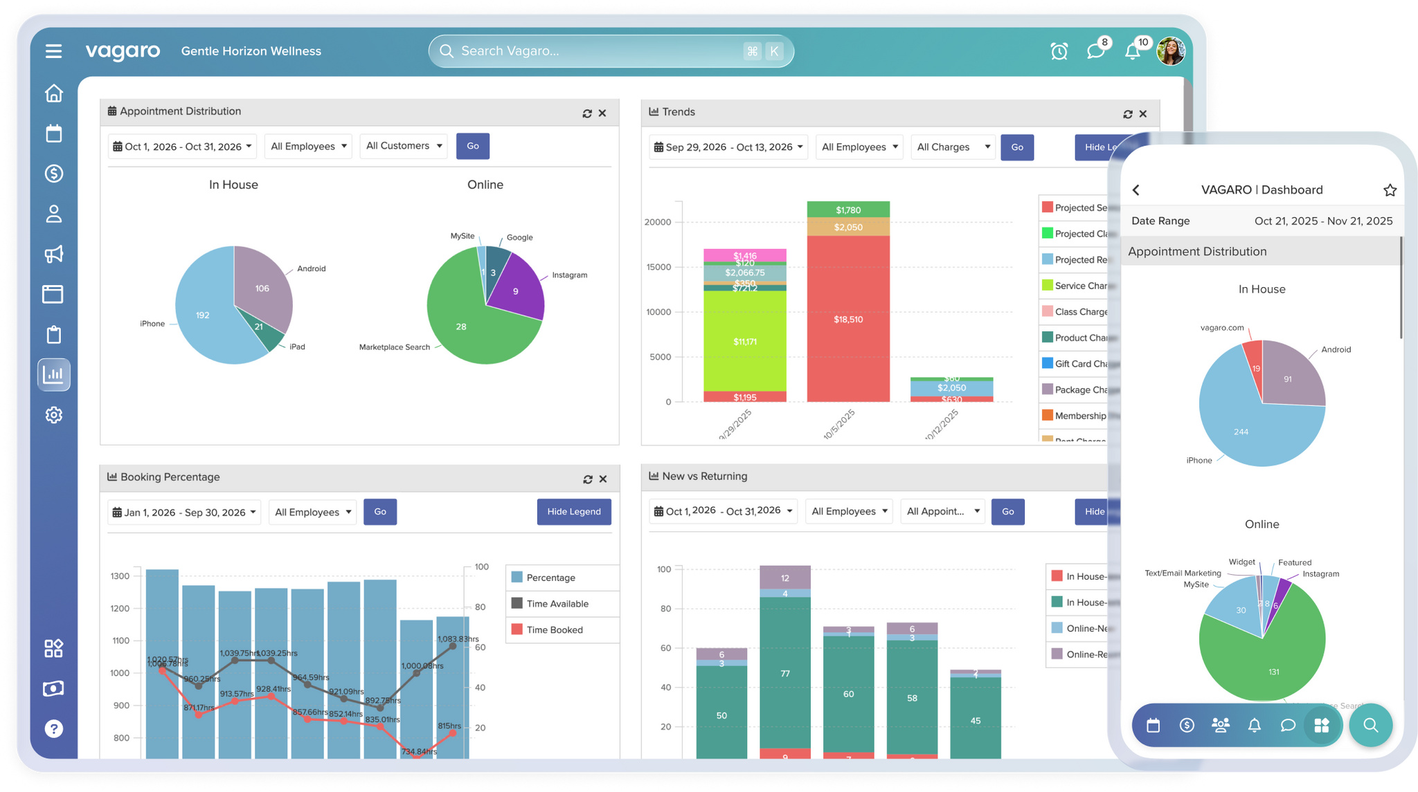This screenshot has width=1418, height=792.
Task: Refresh the Trends widget
Action: [1128, 114]
